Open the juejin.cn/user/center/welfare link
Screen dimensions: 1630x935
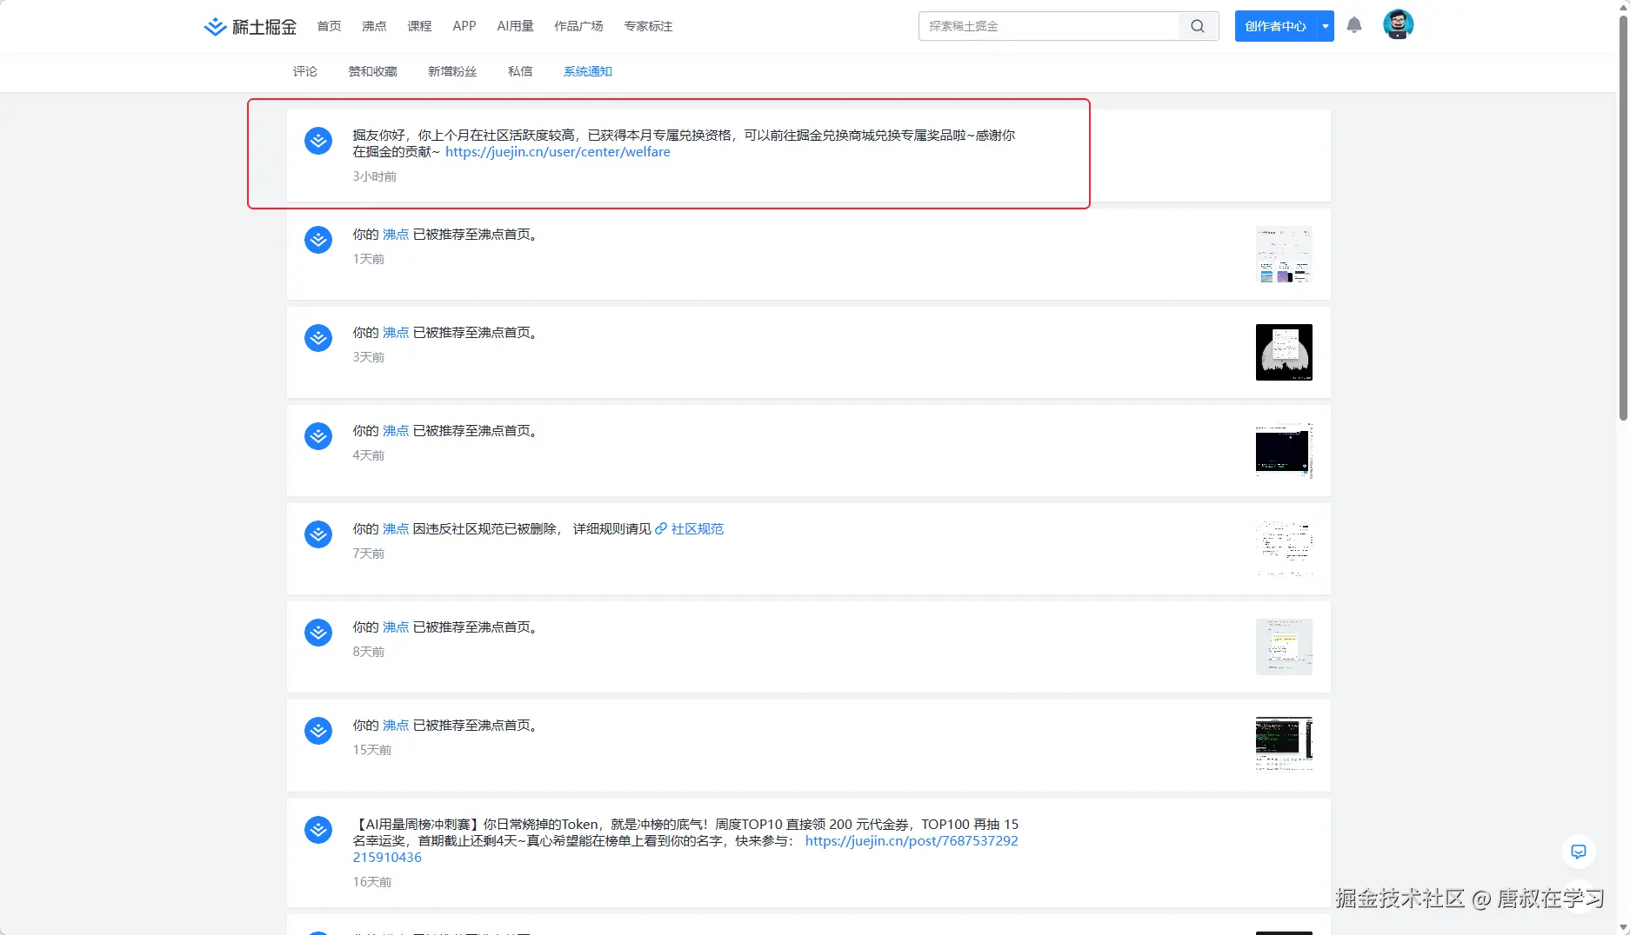tap(558, 152)
